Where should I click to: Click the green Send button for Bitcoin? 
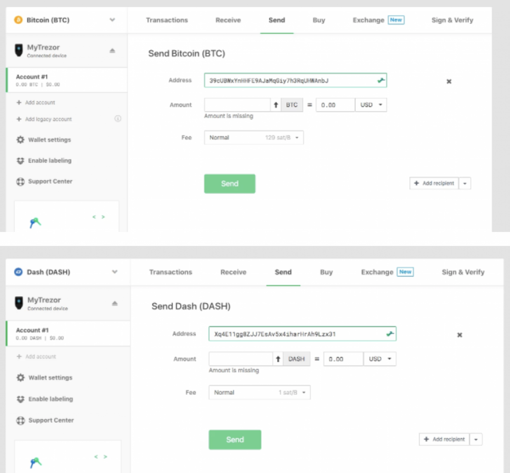click(230, 184)
